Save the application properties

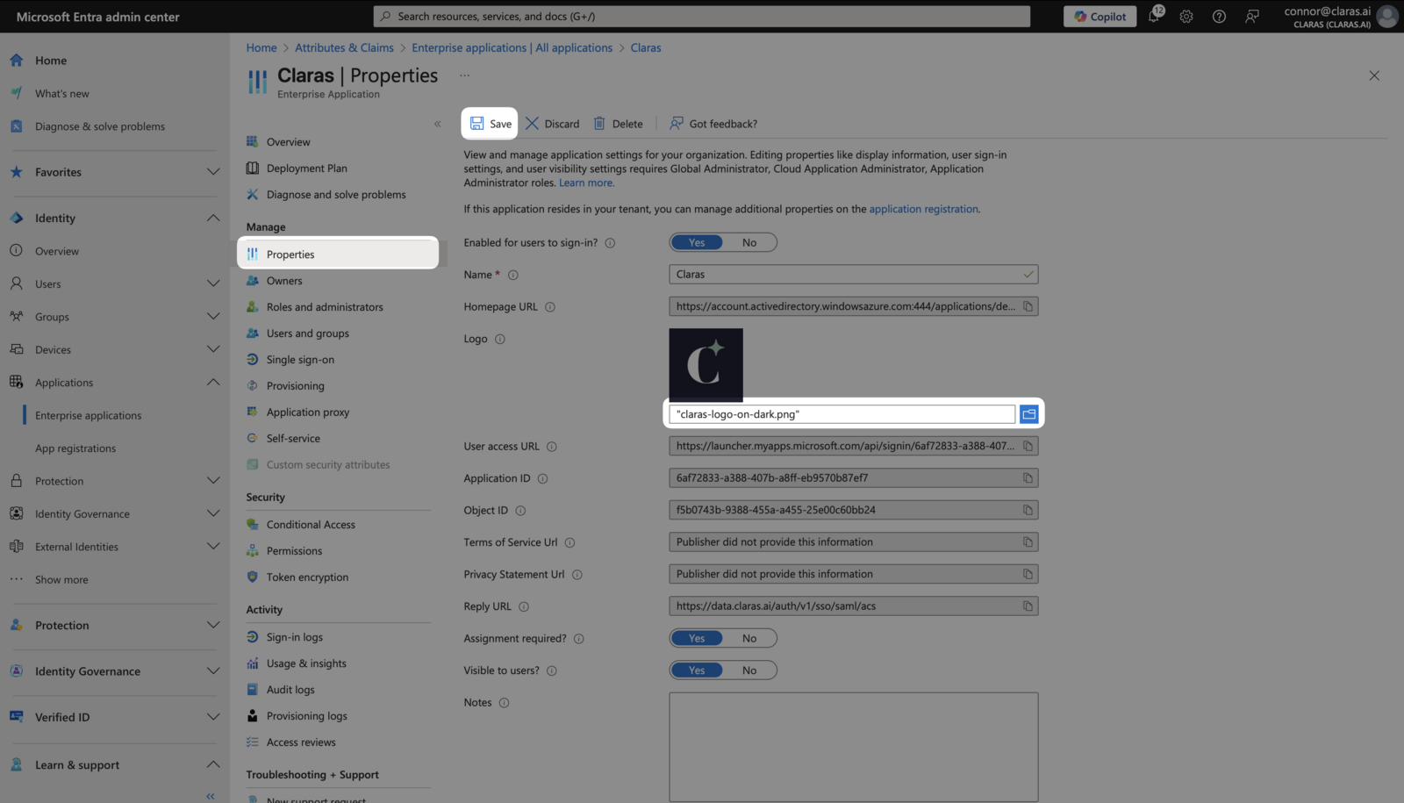491,124
